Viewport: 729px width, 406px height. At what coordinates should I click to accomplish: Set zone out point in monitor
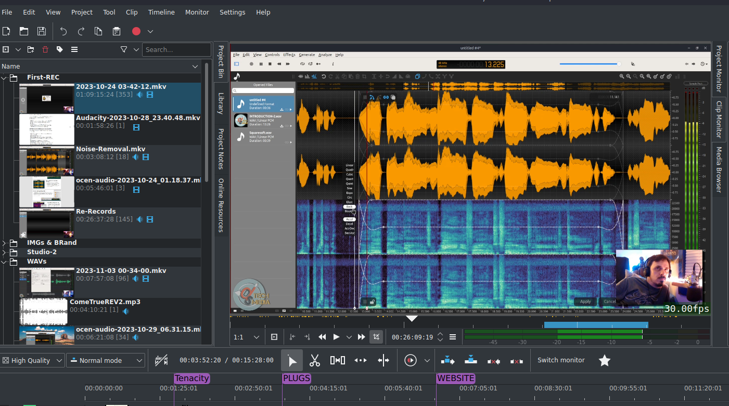307,337
